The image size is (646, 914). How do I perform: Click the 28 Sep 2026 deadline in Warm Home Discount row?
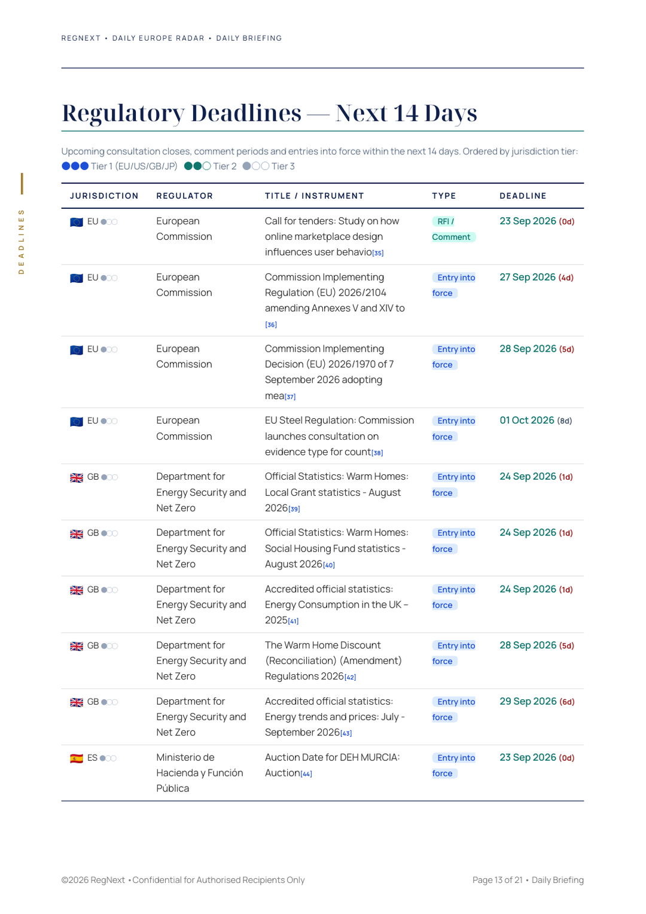537,645
